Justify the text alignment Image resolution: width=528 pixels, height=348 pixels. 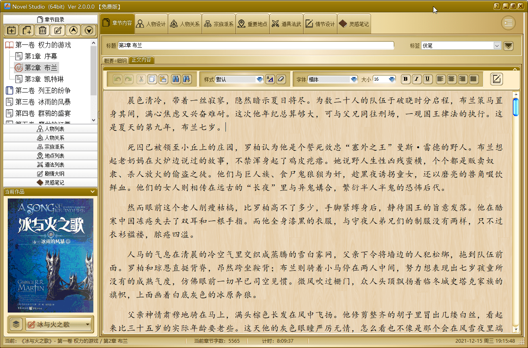point(473,79)
